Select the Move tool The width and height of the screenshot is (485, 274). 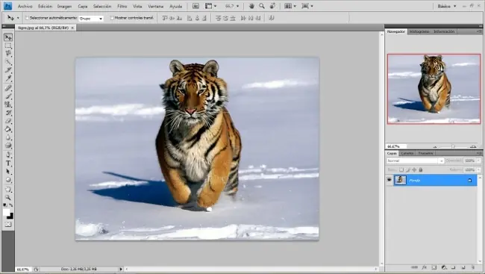[8, 37]
